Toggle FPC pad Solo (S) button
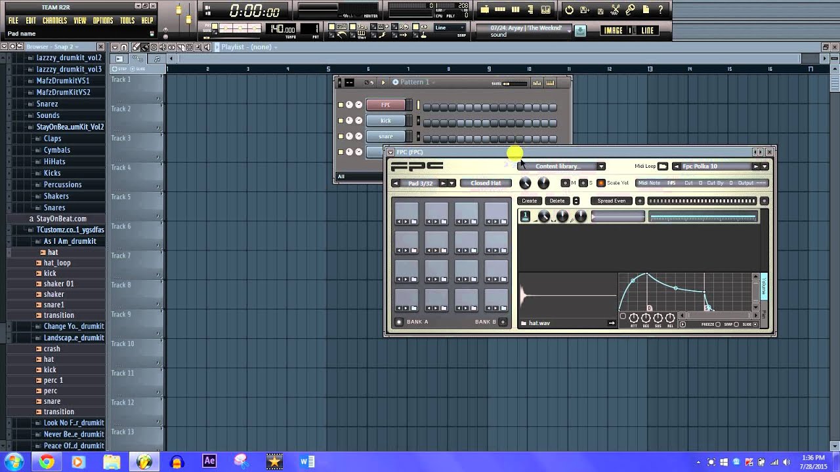The width and height of the screenshot is (840, 472). [583, 183]
